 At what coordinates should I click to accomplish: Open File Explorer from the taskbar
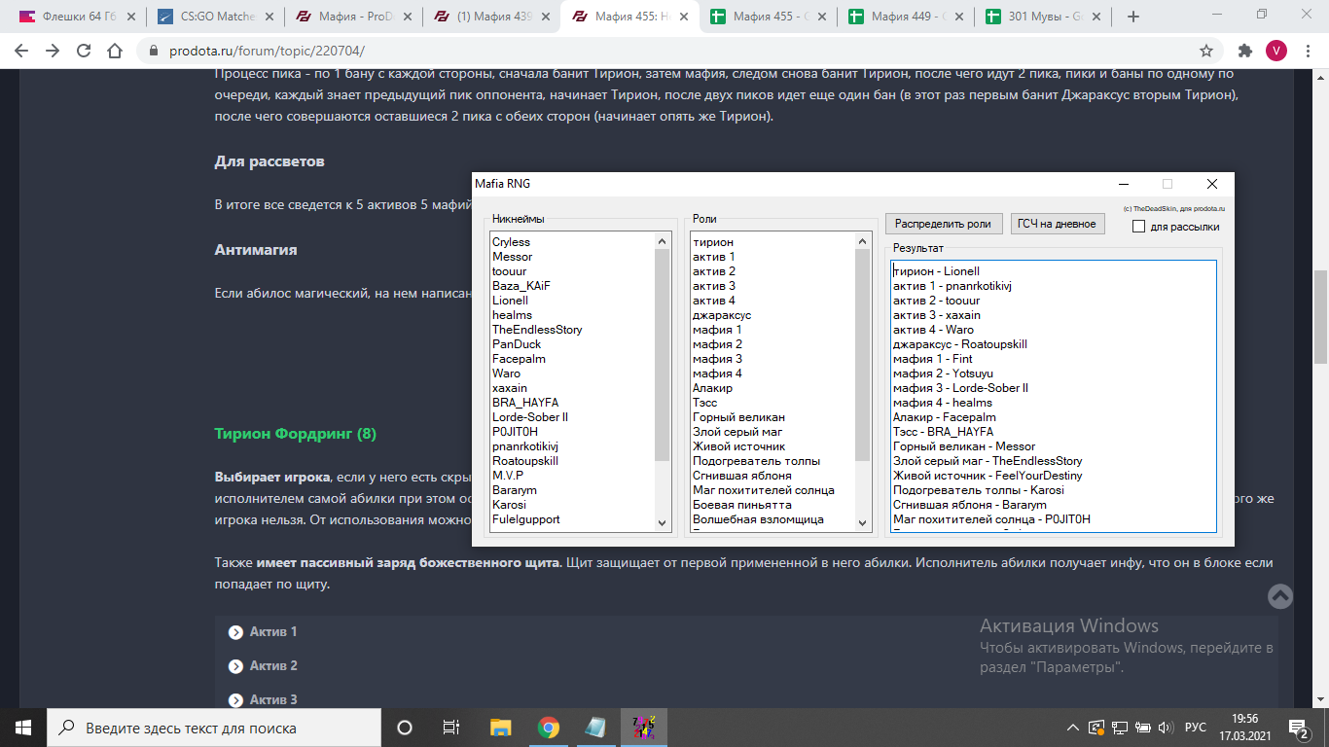click(x=500, y=728)
